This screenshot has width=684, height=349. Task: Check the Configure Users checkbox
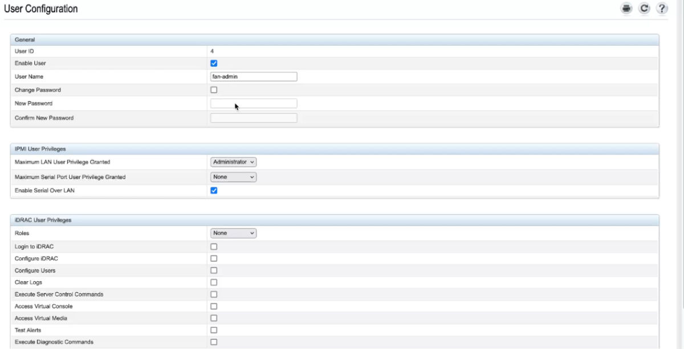pos(214,270)
